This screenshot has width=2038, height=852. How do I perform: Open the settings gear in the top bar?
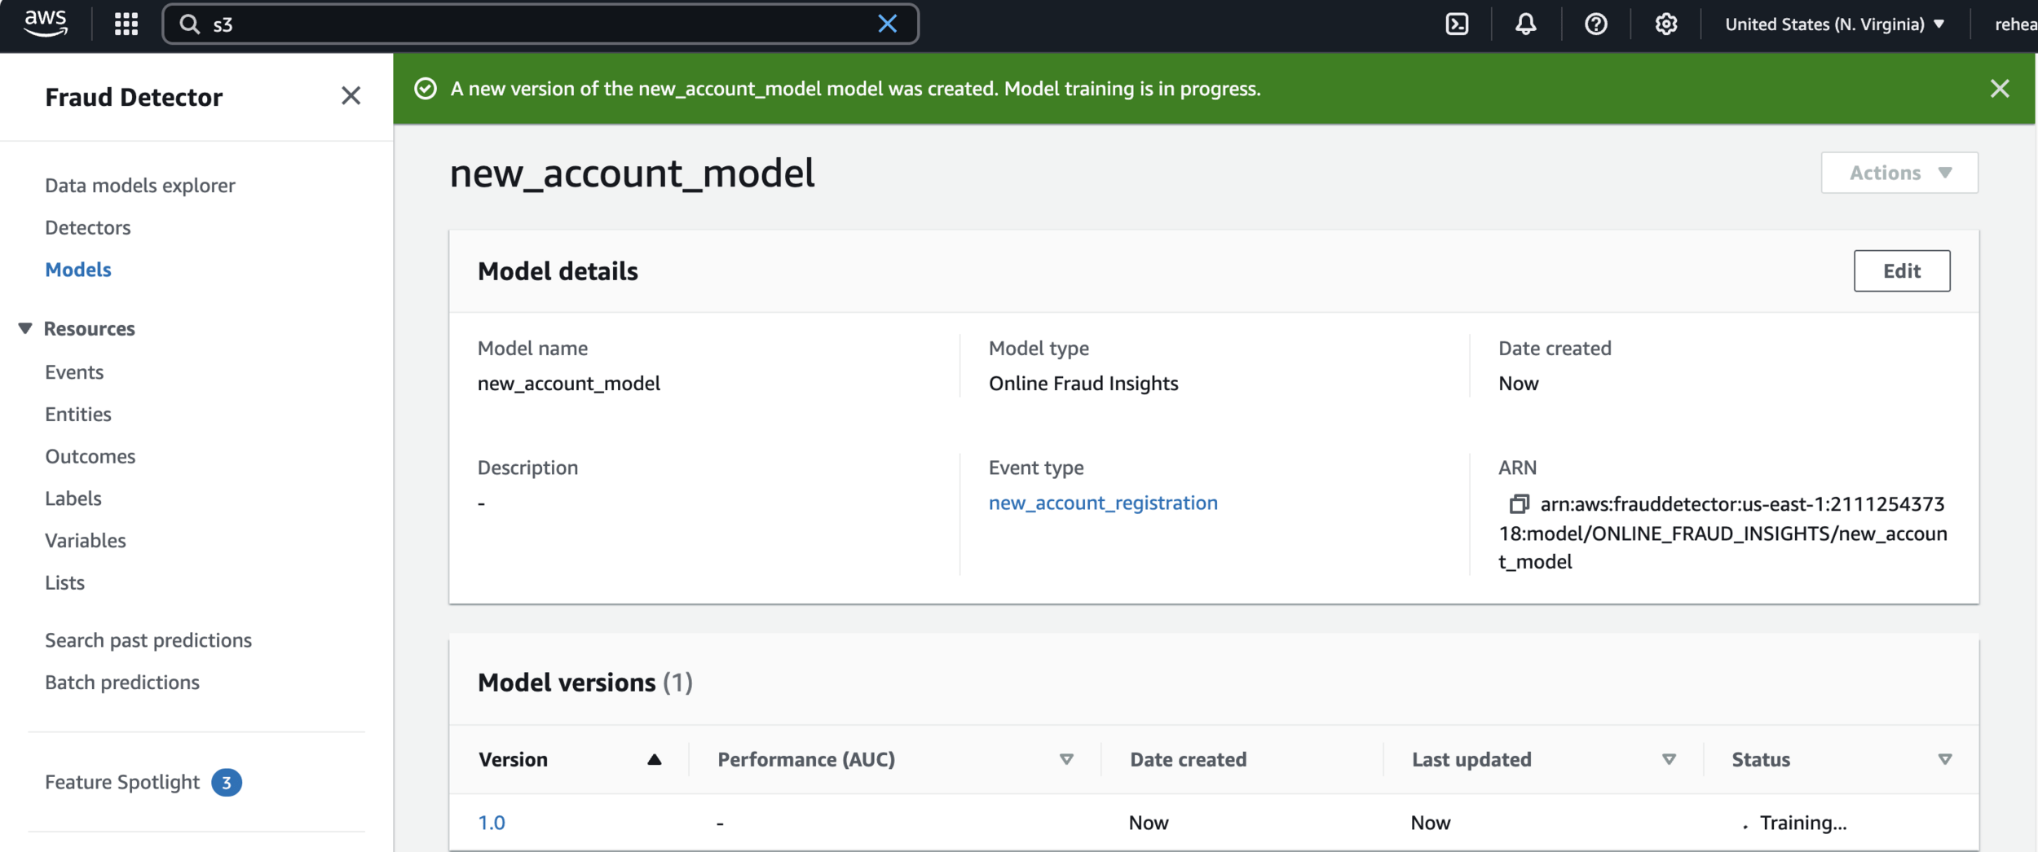(1665, 24)
